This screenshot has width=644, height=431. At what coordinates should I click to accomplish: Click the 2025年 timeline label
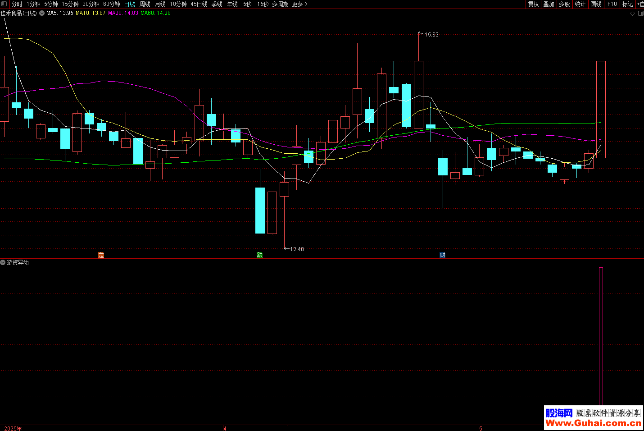click(13, 428)
